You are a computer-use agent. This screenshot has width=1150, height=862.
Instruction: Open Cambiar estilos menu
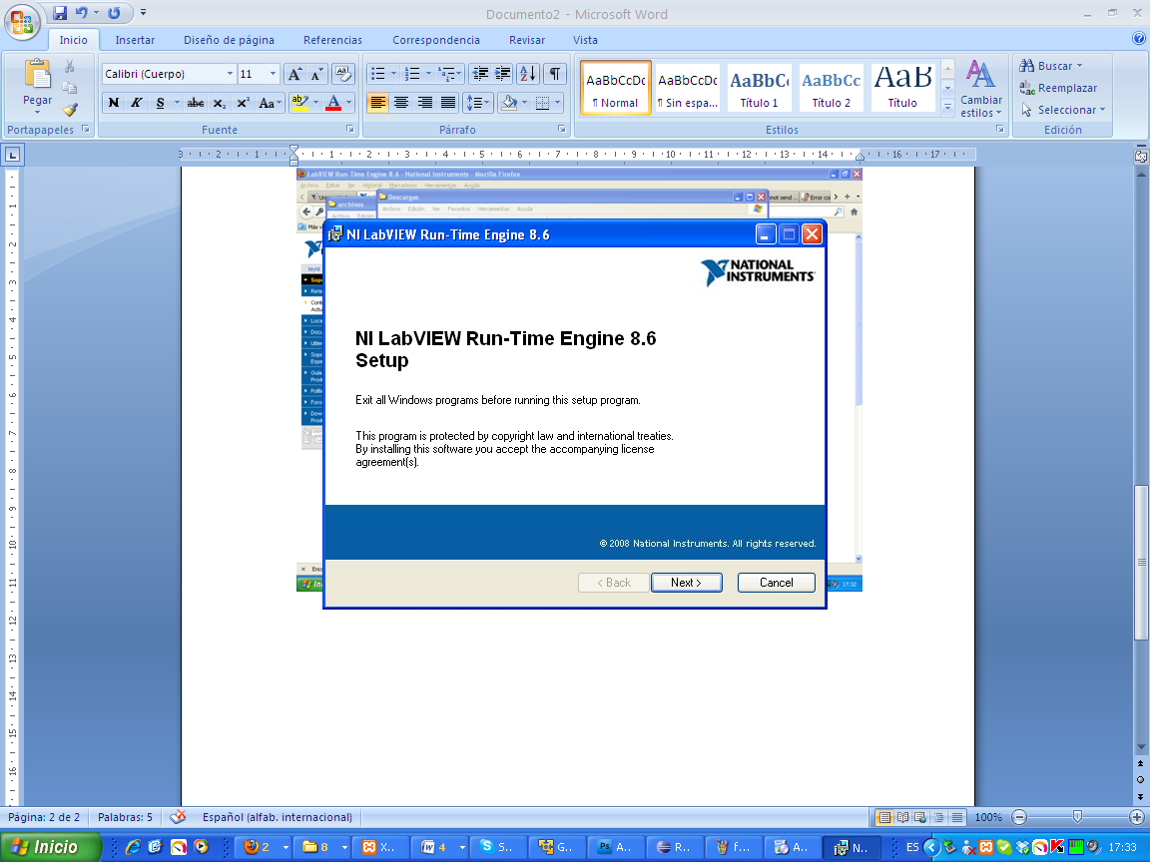pyautogui.click(x=981, y=88)
